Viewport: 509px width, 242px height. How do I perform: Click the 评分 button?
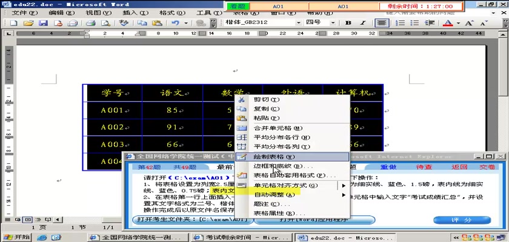462,220
